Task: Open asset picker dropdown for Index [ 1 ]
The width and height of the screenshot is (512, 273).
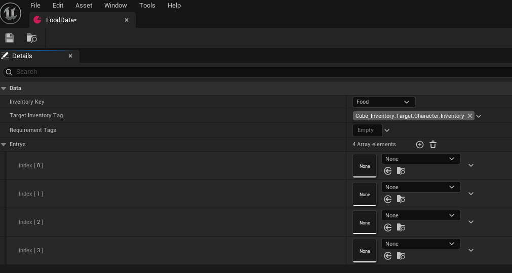Action: pyautogui.click(x=421, y=188)
